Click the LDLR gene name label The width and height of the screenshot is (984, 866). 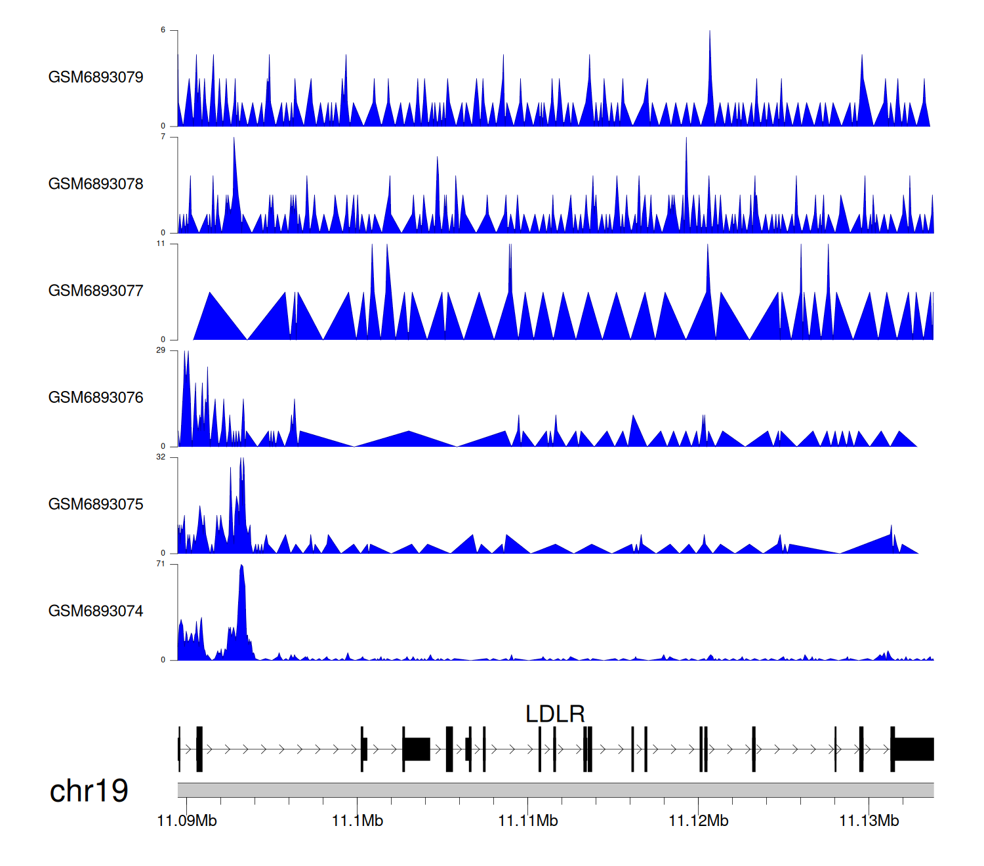(555, 714)
